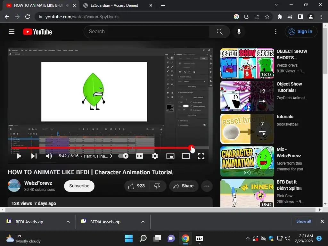Close the downloads bar

coord(322,221)
